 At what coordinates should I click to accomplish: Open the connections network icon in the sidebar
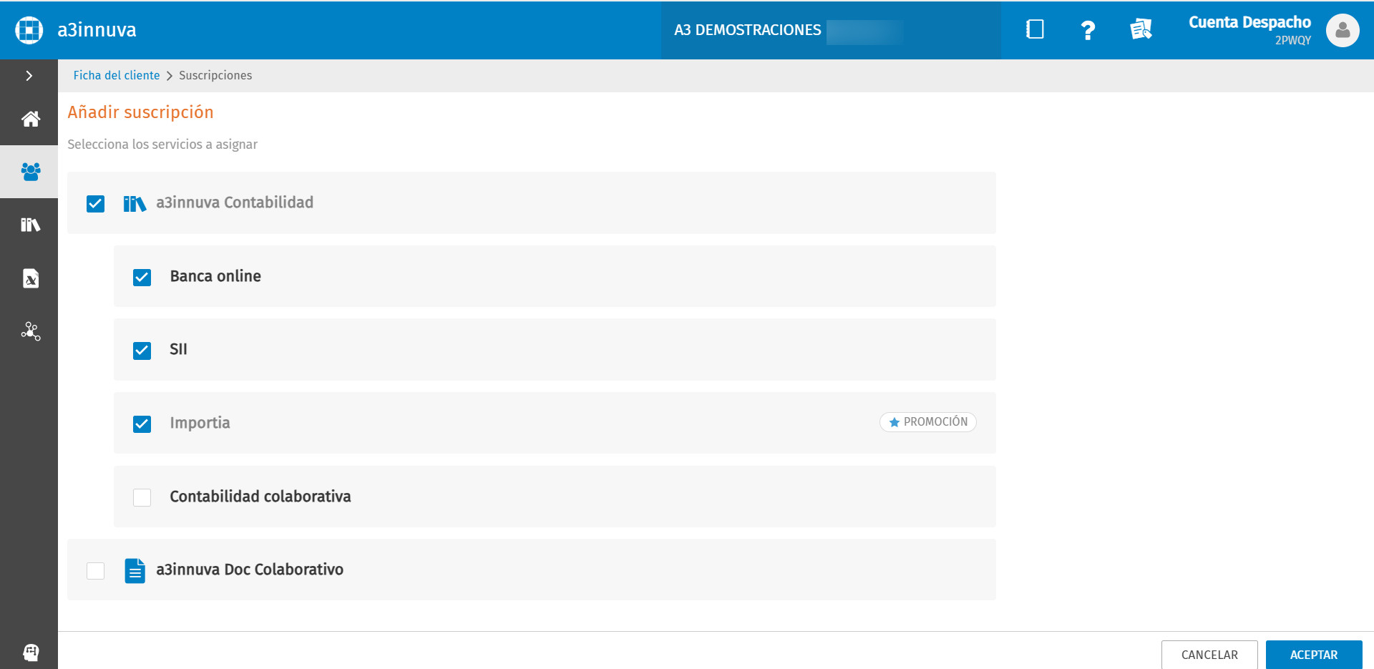(x=30, y=331)
